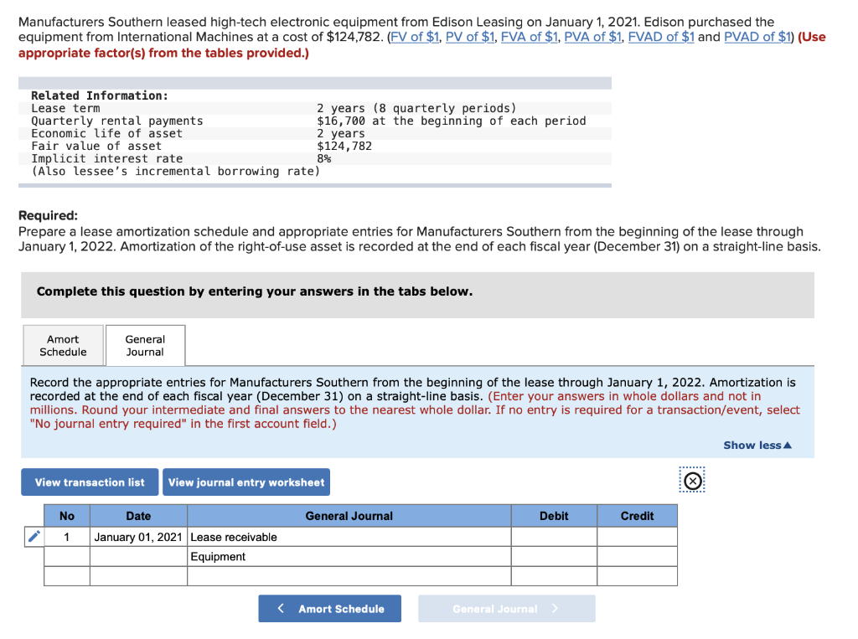The width and height of the screenshot is (858, 639).
Task: Click the back arrow Amort Schedule navigation button
Action: [329, 608]
